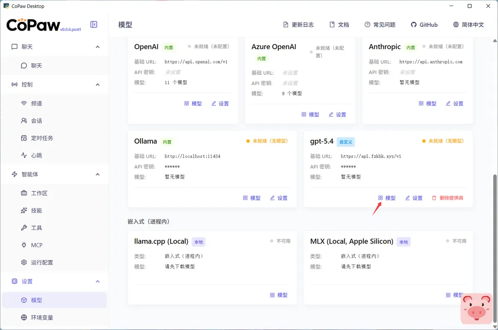Click the 未就绪 (无模型) status on Ollama card

click(x=267, y=141)
